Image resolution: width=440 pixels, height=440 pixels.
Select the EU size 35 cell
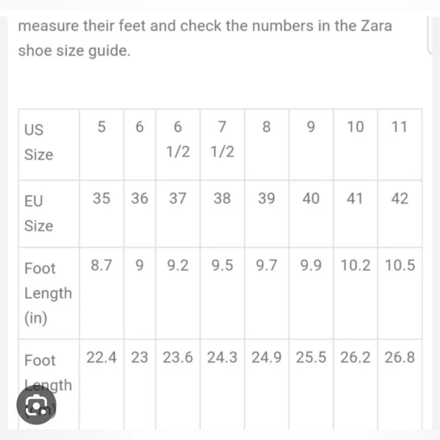pos(102,214)
